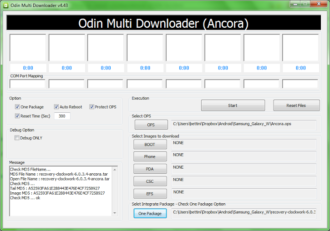Viewport: 330px width, 231px height.
Task: Browse for a PDA image
Action: click(x=150, y=169)
